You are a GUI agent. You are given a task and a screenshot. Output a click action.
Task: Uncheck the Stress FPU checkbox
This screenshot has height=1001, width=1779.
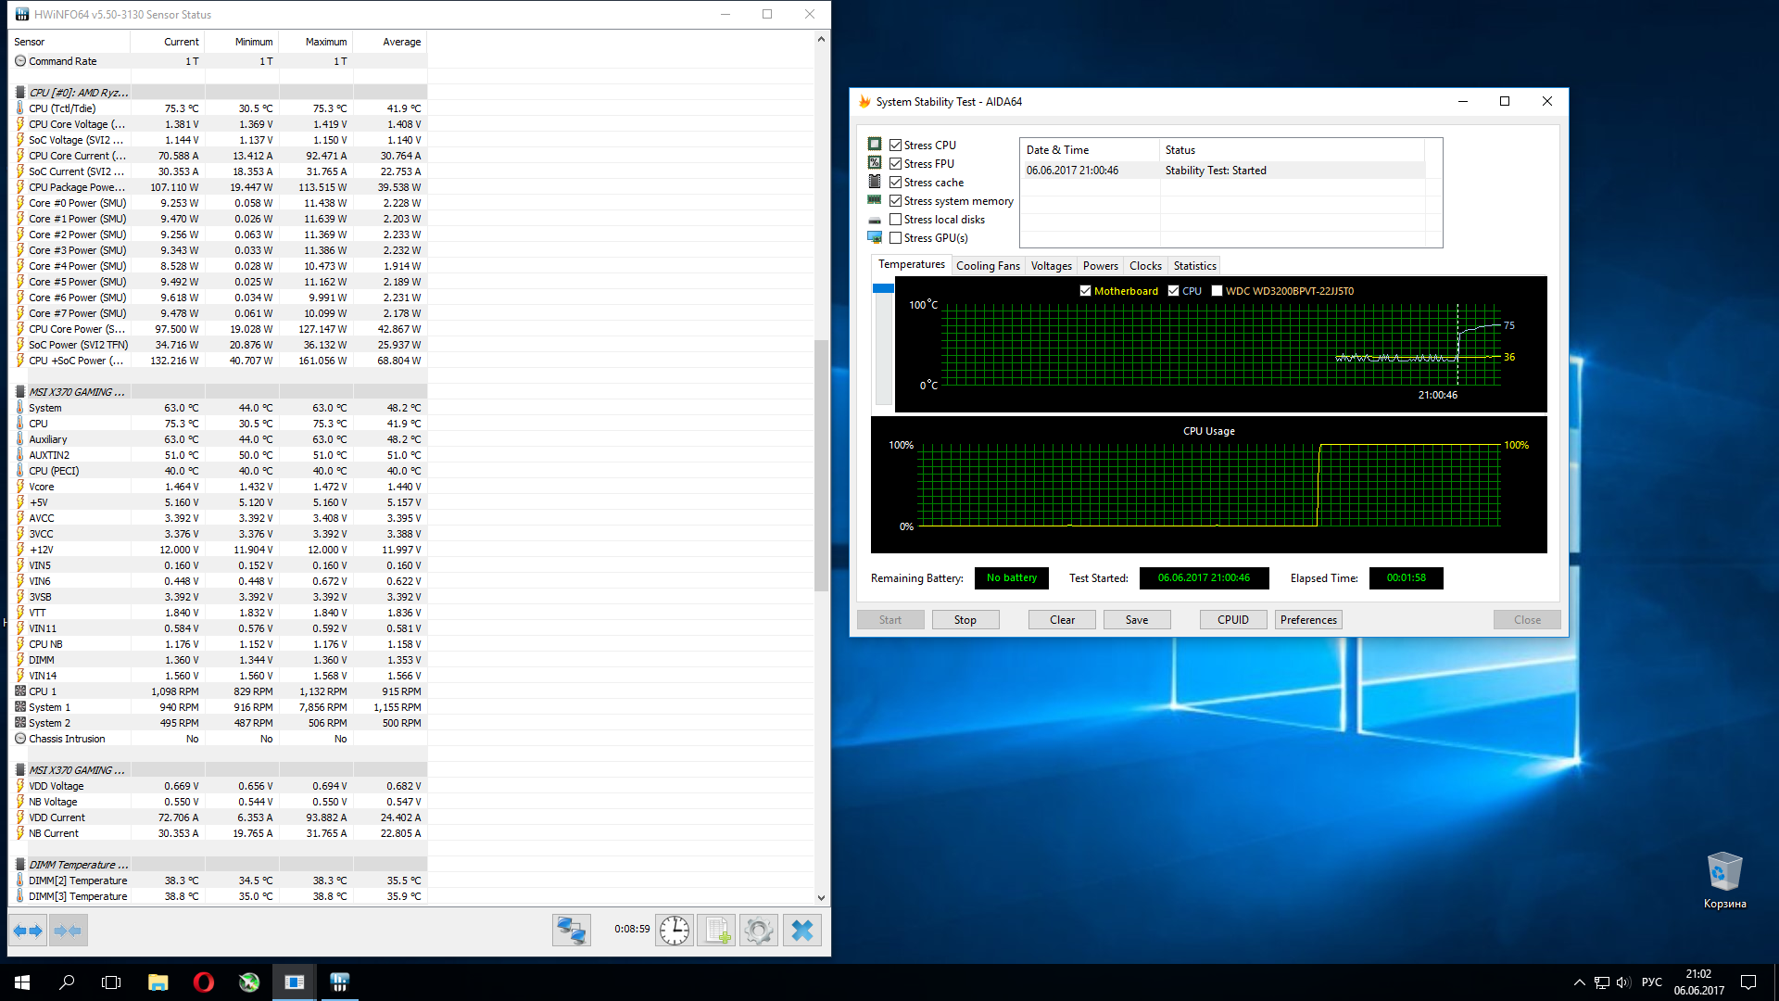(895, 164)
